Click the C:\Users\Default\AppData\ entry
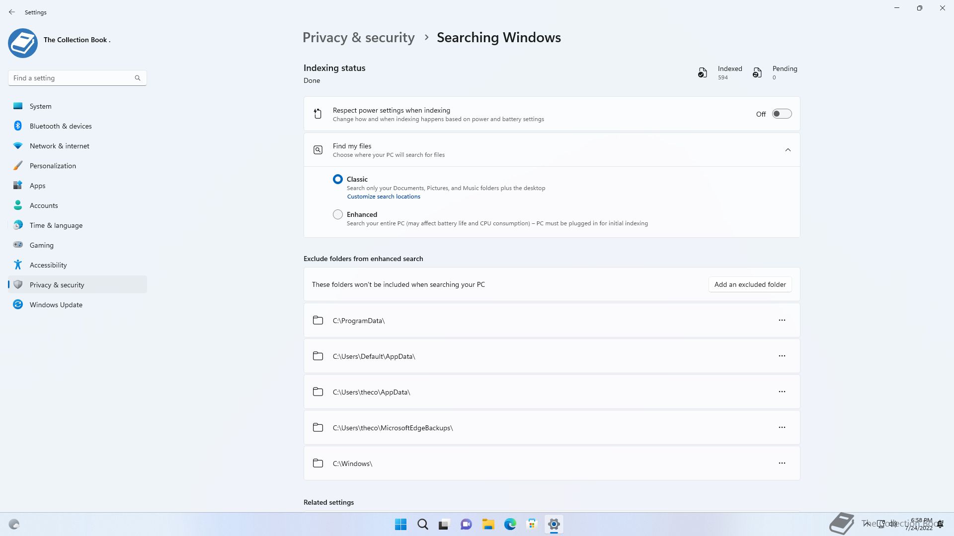The width and height of the screenshot is (954, 536). pos(552,356)
